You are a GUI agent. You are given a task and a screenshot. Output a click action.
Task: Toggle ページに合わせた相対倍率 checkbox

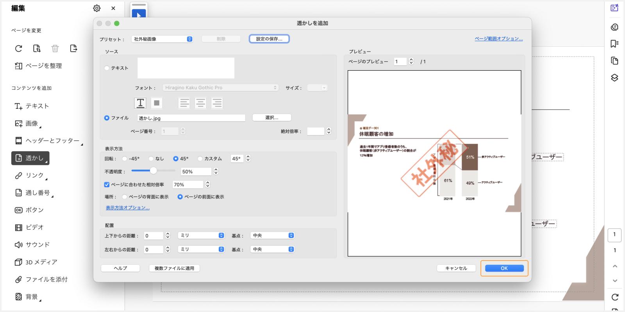tap(107, 184)
